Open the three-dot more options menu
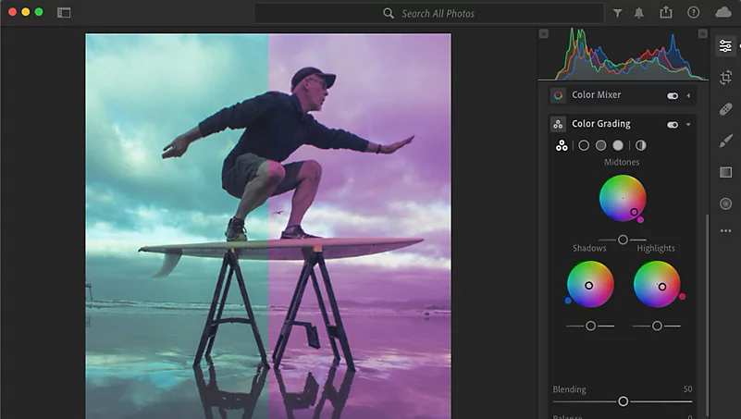Screen dimensions: 741x419 click(725, 230)
